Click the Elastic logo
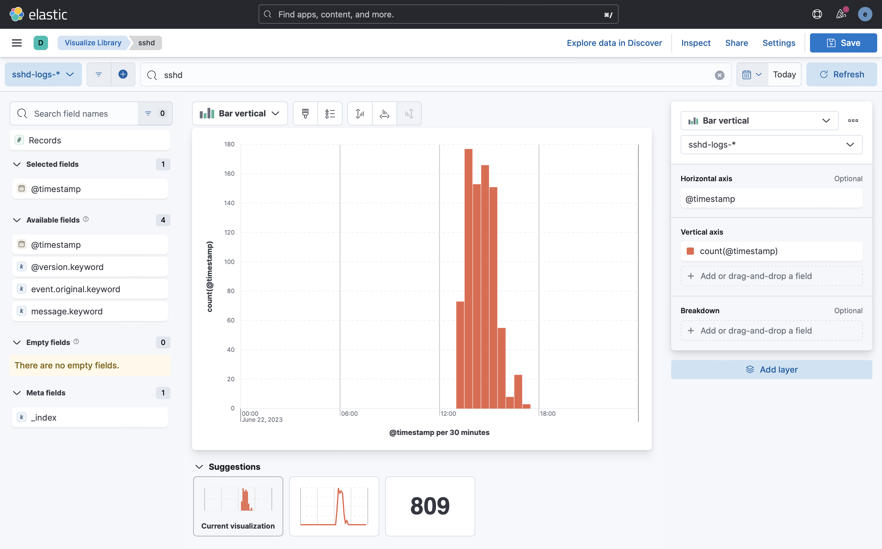Screen dimensions: 882x549 pos(38,14)
